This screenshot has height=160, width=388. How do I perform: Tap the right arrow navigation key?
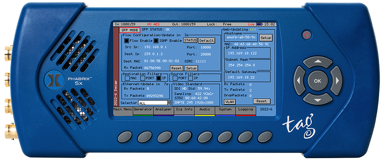336,80
